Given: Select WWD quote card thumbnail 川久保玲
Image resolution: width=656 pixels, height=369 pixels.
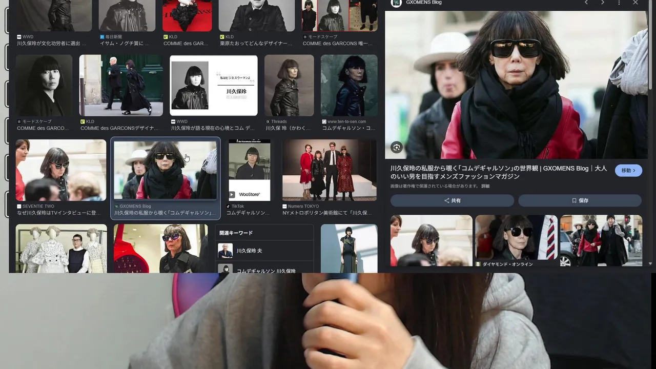Looking at the screenshot, I should (x=214, y=86).
